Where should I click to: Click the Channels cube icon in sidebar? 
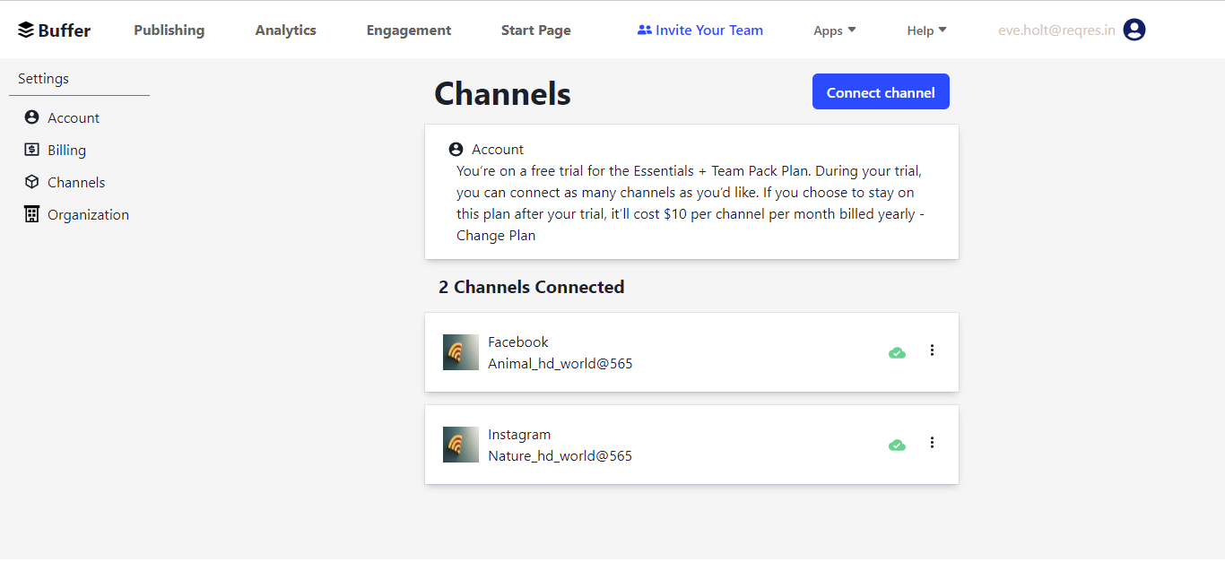31,182
